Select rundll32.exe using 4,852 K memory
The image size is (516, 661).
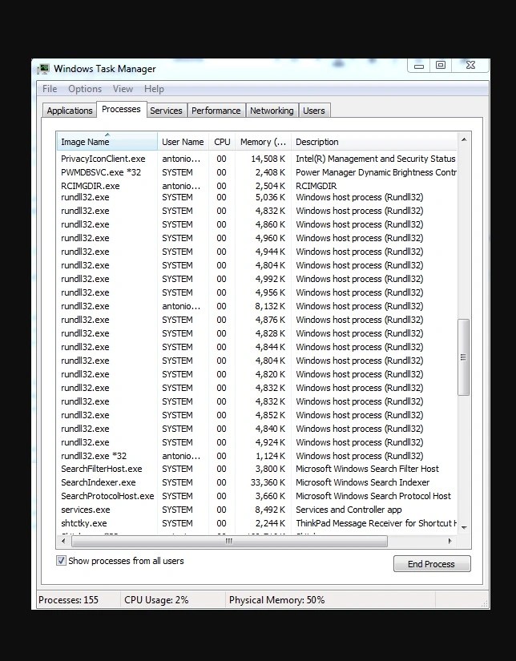click(257, 415)
